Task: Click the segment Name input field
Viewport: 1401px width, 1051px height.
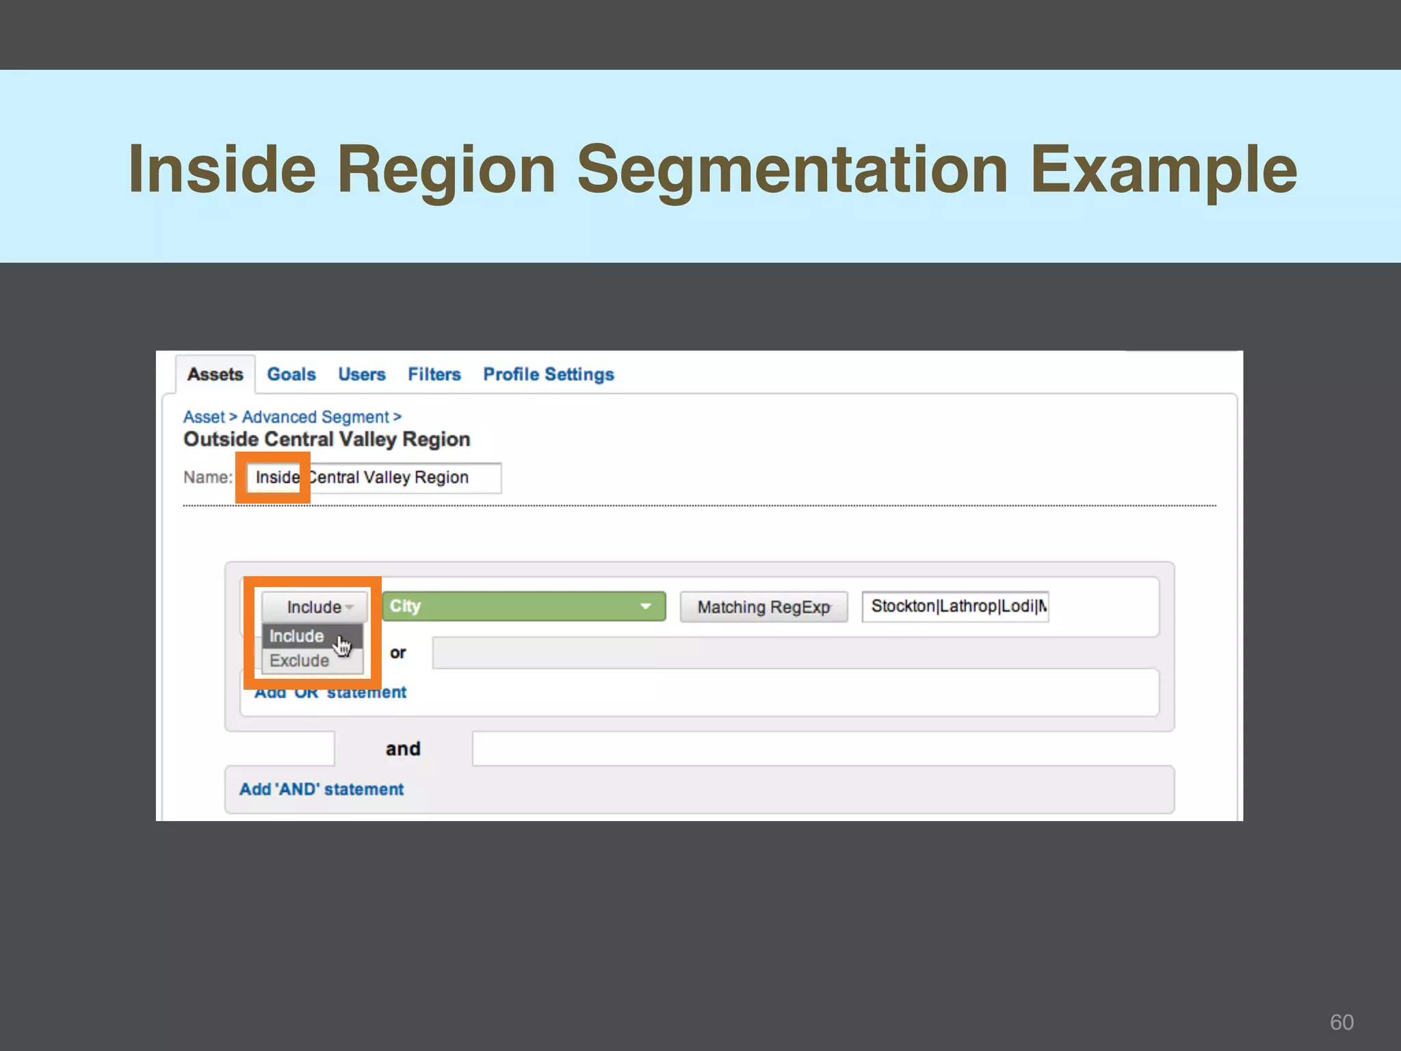Action: point(374,478)
